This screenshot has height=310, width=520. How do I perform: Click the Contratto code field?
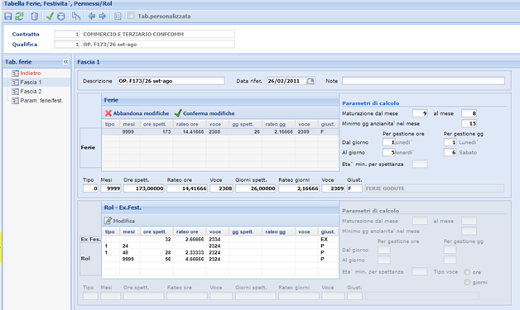pos(67,34)
